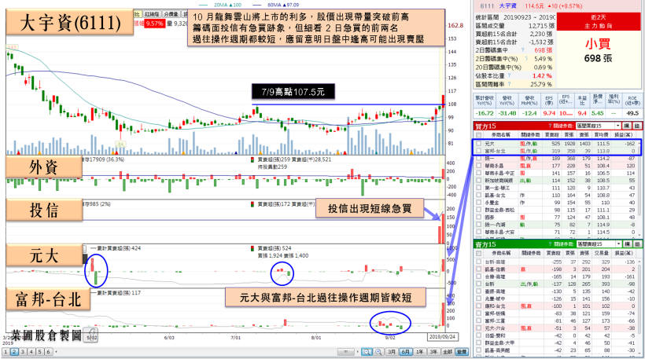Open the help question mark beside 2日籌碼集中
Viewport: 645px width, 359px height.
tap(523, 50)
